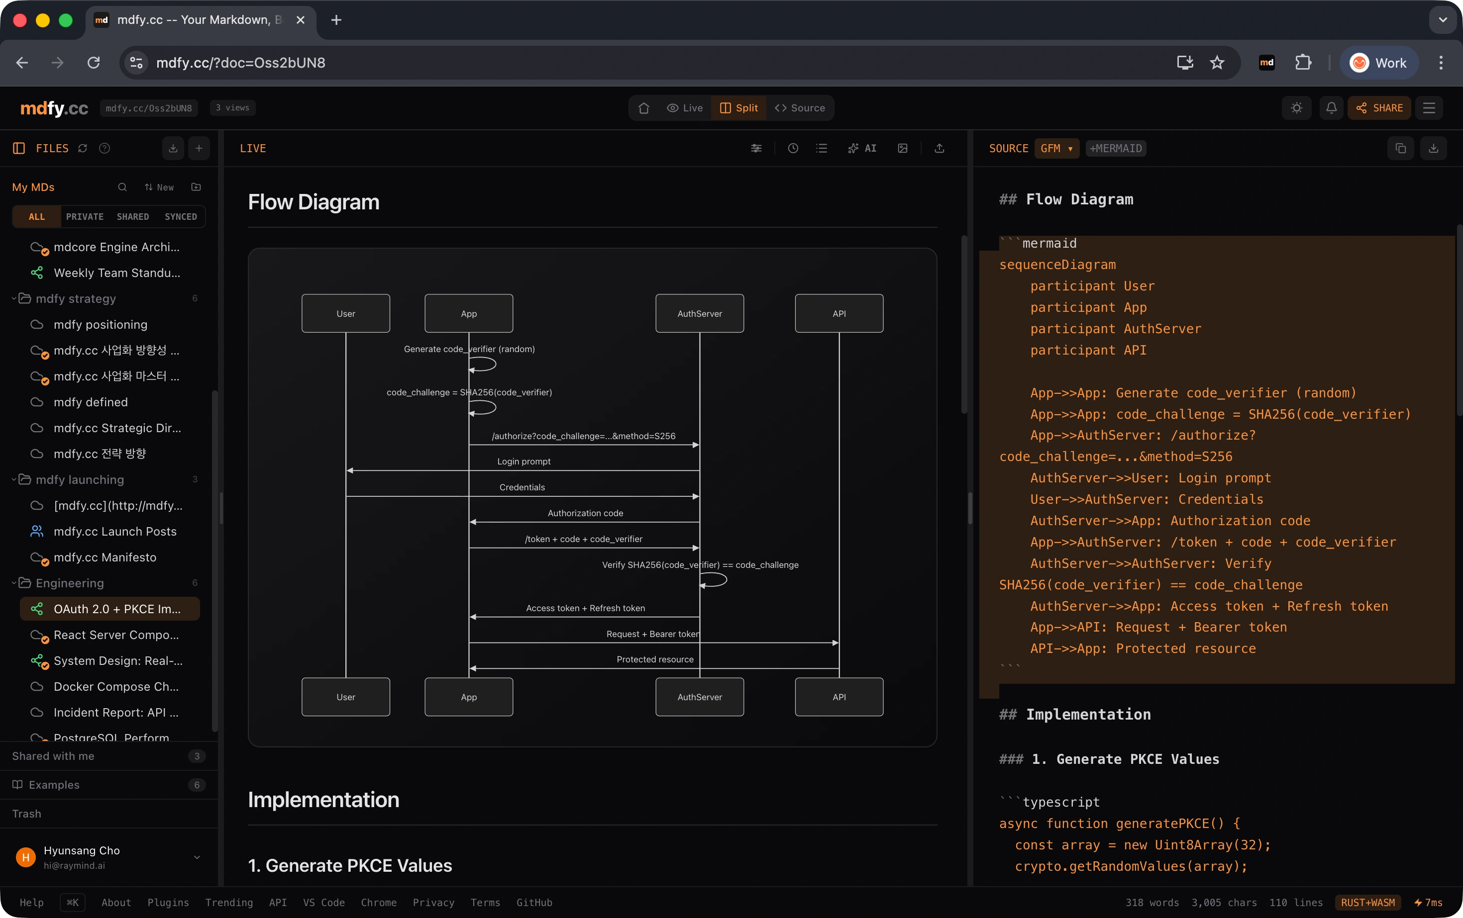Open version history clock icon
The width and height of the screenshot is (1463, 918).
(x=793, y=148)
